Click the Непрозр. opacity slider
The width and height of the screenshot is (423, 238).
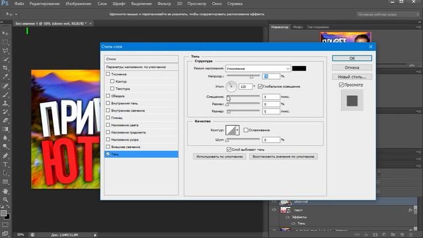[x=243, y=77]
